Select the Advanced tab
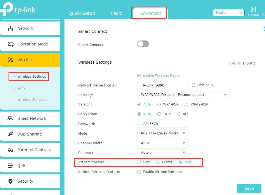Screen dimensions: 265x195 [x=150, y=13]
